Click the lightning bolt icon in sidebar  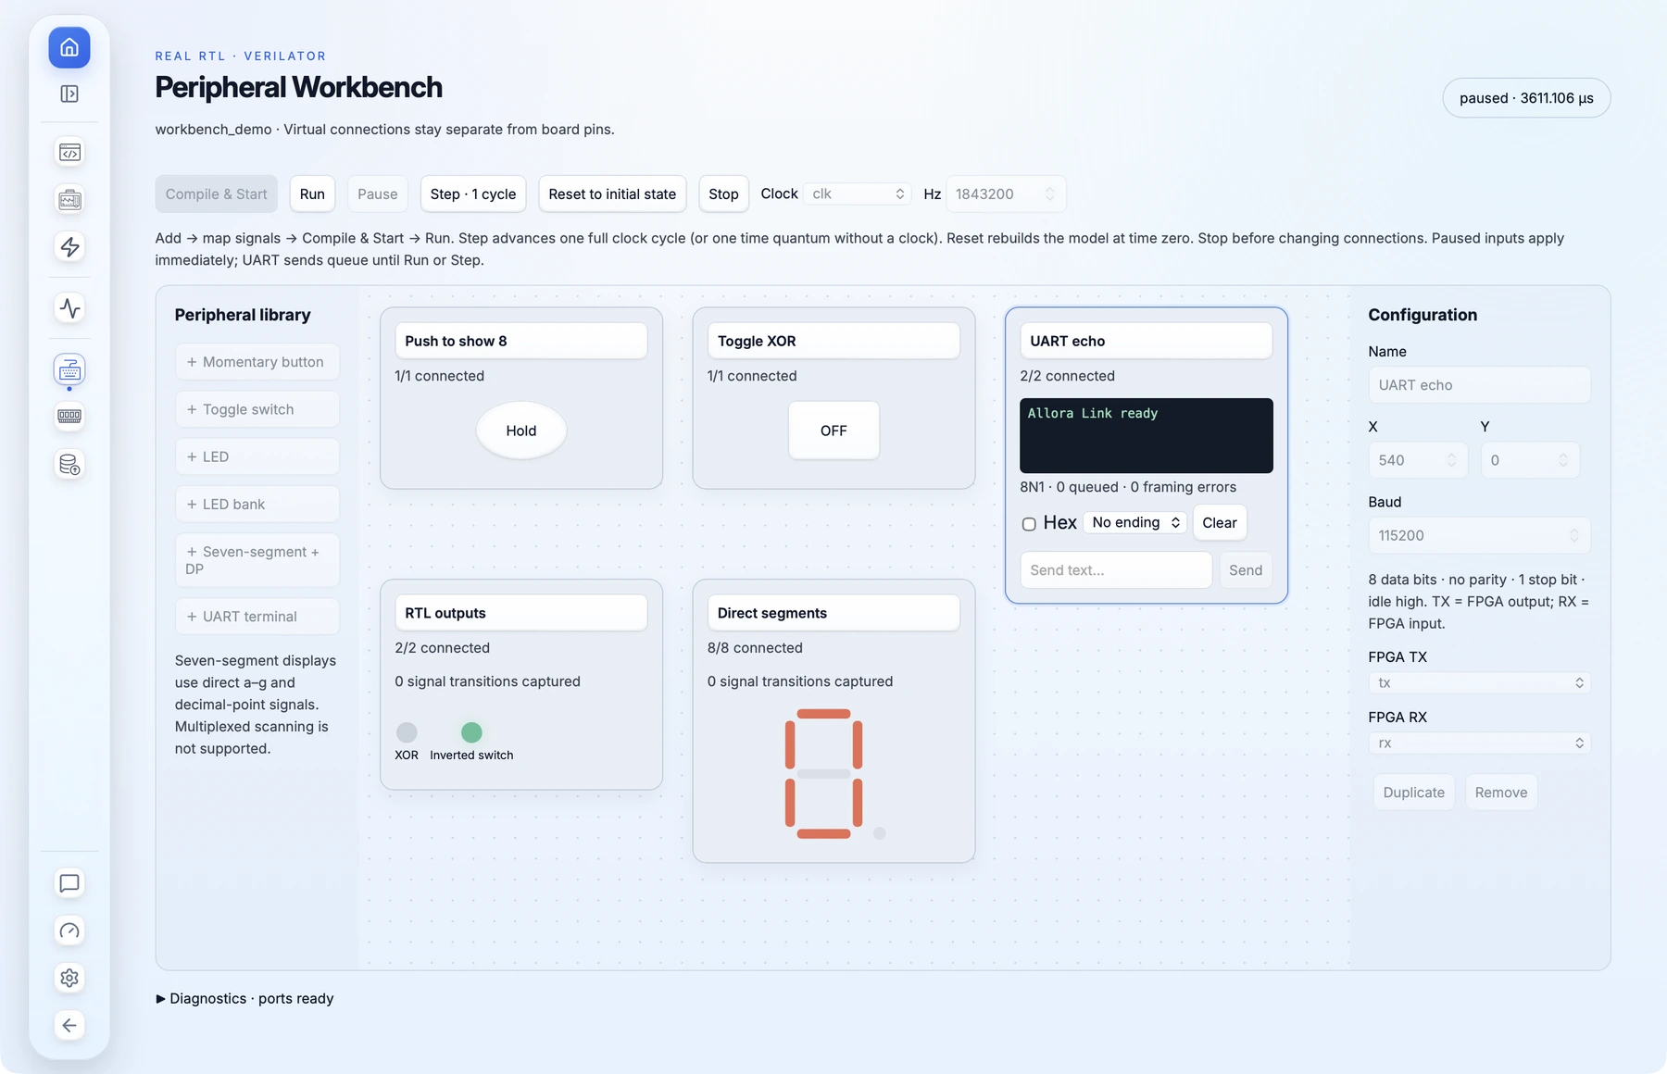(69, 247)
